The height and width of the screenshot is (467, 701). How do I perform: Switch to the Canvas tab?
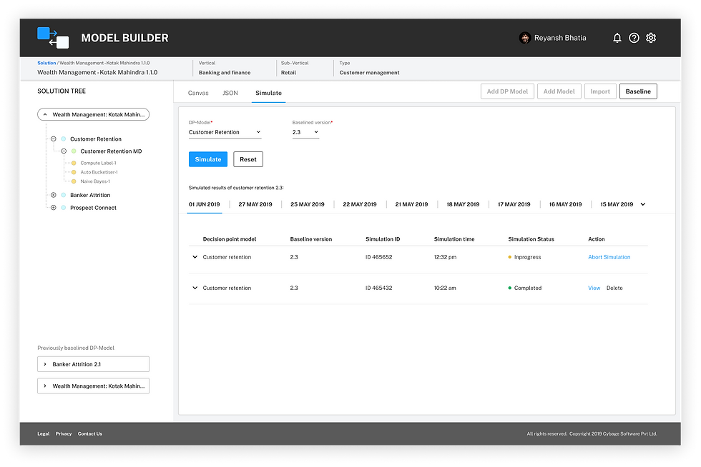click(198, 93)
